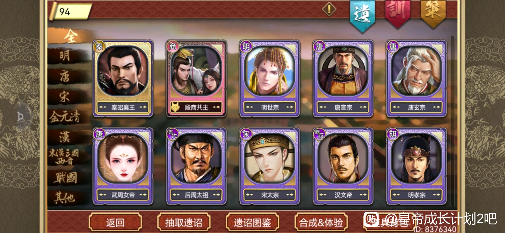The height and width of the screenshot is (233, 505).
Task: Switch to the 明 dynasty tab
Action: click(x=65, y=56)
